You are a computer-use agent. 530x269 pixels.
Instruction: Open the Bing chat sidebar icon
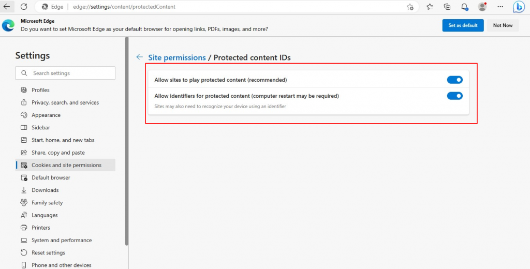click(x=519, y=7)
